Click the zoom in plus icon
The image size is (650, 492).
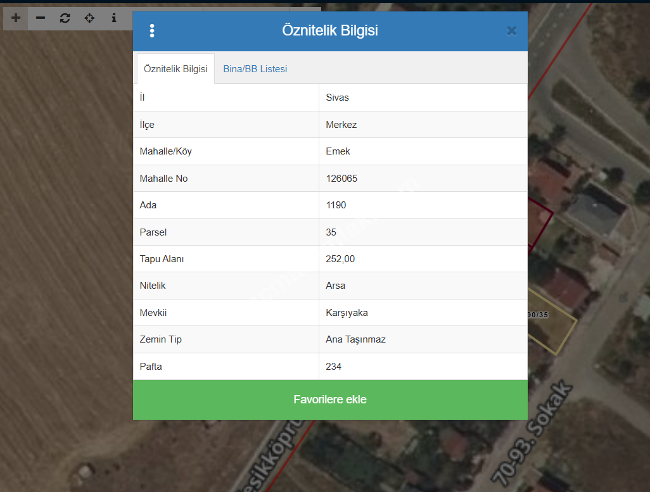coord(16,18)
